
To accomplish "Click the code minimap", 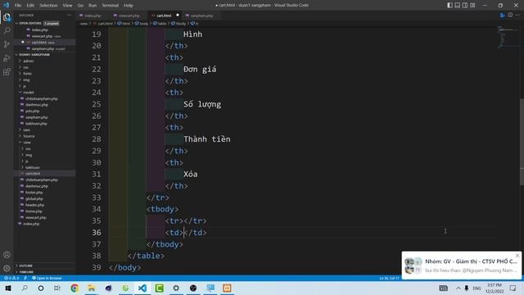I will tap(508, 37).
